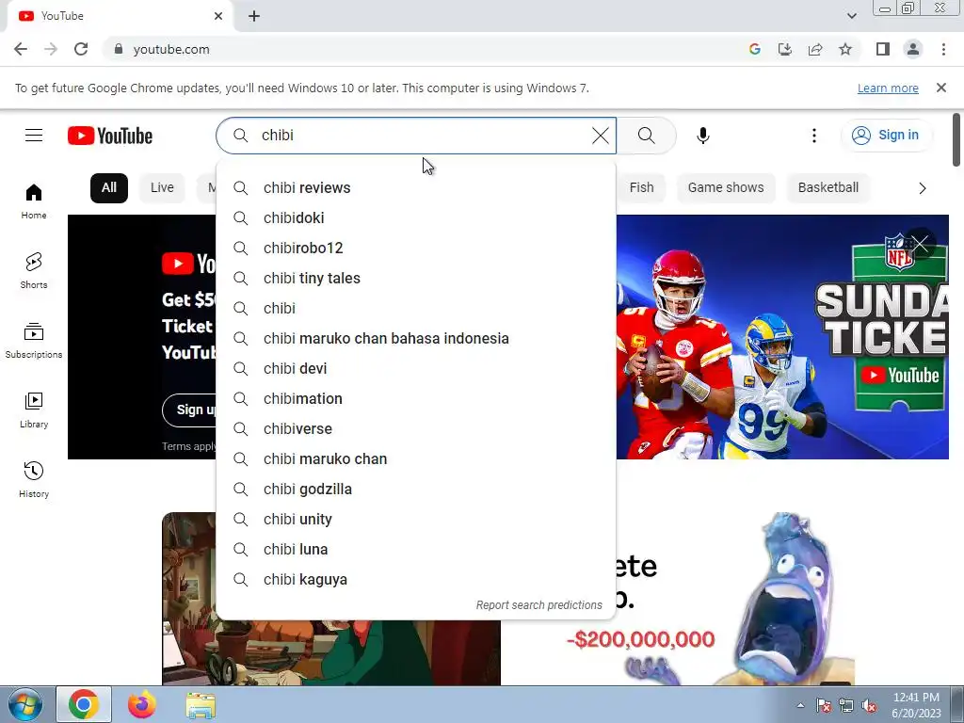Open Chrome profile avatar
Screen dimensions: 964x723
tap(913, 49)
